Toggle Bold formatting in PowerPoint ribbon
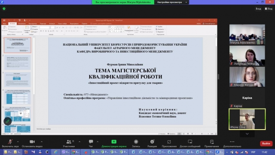Screen dimensions: 275x155 click(x=41, y=31)
